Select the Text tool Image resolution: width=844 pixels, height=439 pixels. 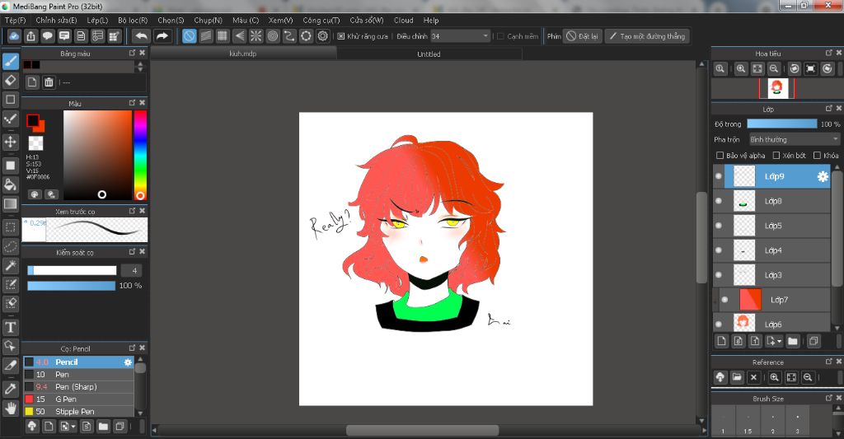coord(10,327)
